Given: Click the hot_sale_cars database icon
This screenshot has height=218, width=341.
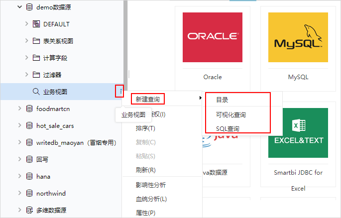Looking at the screenshot, I should click(29, 125).
